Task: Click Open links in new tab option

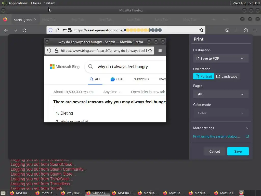Action: click(x=148, y=92)
